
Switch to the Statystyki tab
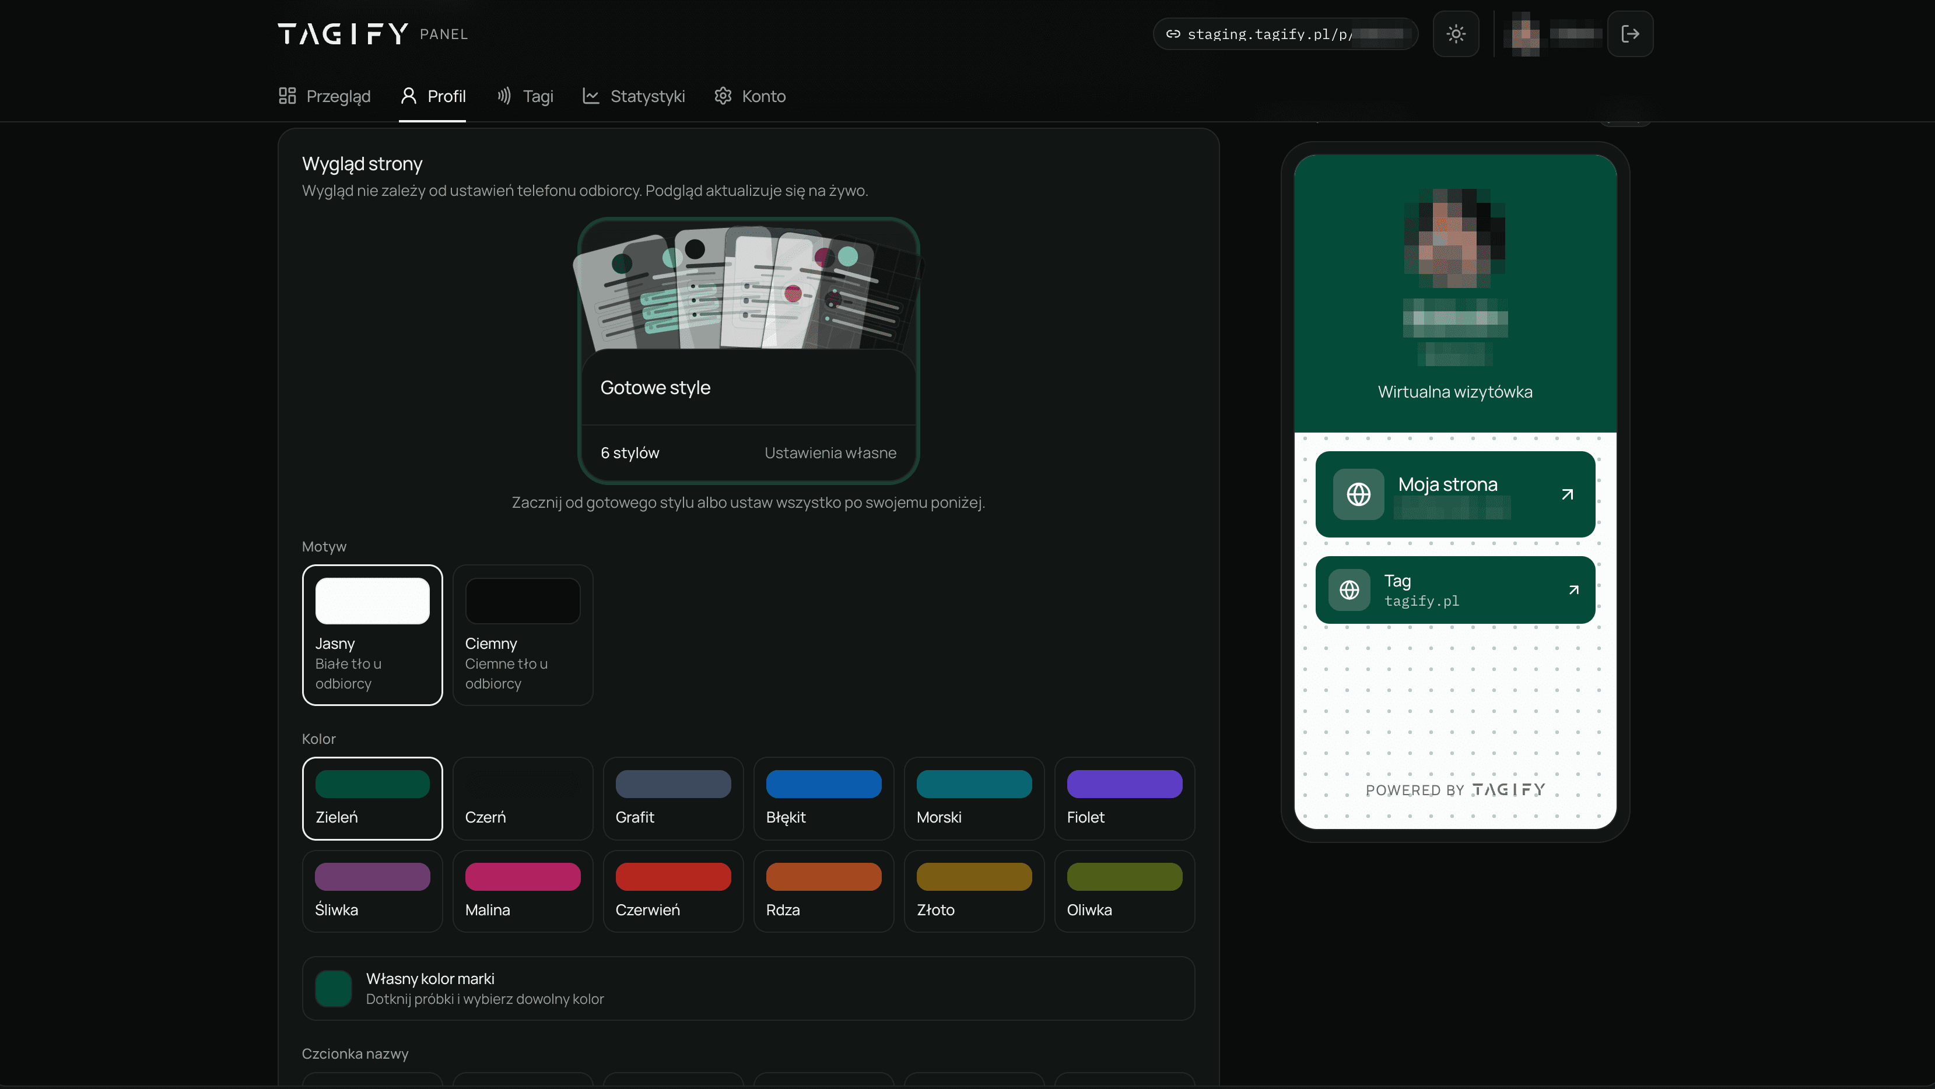click(633, 96)
